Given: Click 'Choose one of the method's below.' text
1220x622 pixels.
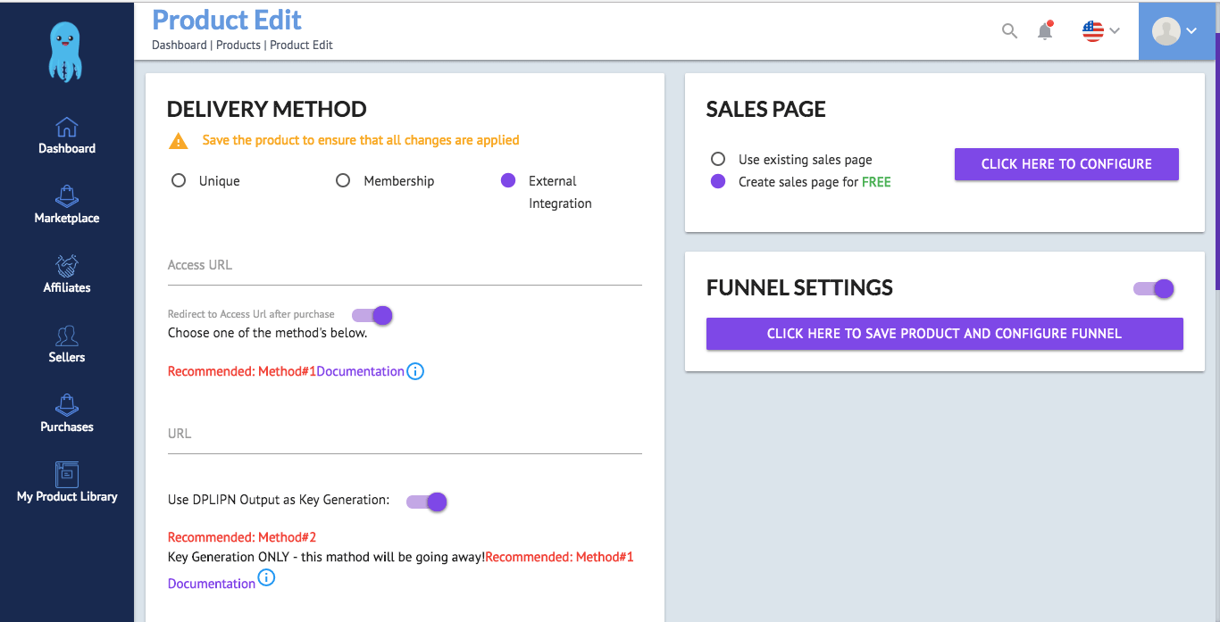Looking at the screenshot, I should (268, 333).
